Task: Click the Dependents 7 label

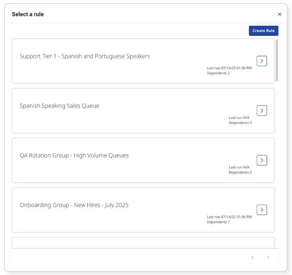Action: (218, 222)
